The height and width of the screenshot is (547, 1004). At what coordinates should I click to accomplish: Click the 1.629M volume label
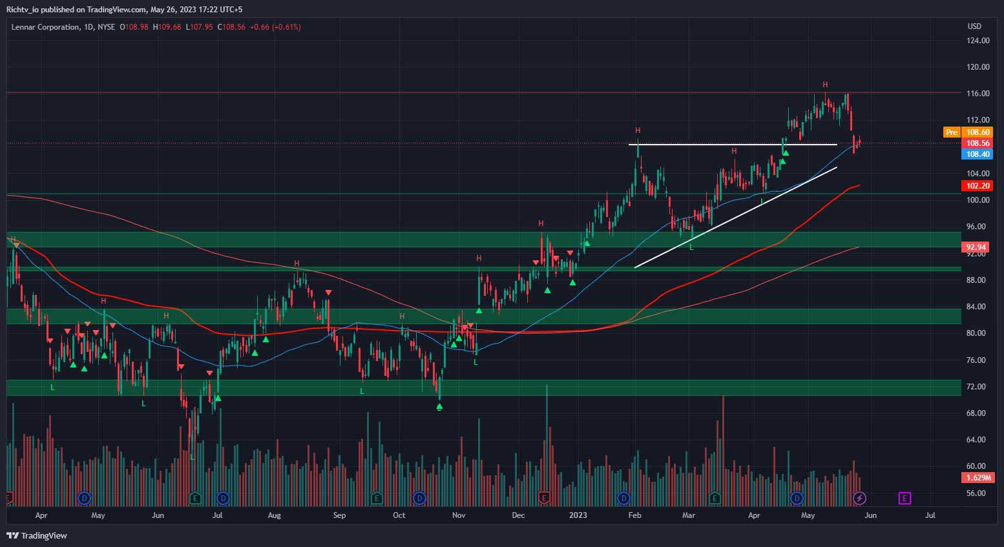coord(978,478)
